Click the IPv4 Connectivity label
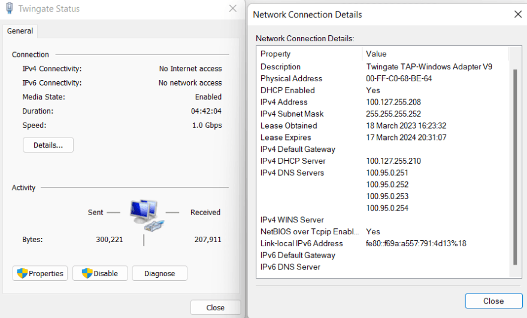 pos(52,68)
